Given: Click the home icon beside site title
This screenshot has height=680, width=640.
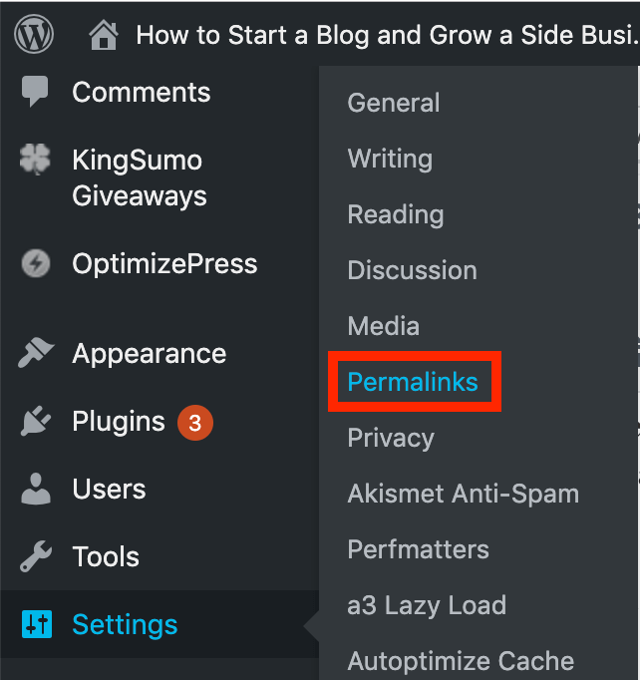Looking at the screenshot, I should click(104, 37).
